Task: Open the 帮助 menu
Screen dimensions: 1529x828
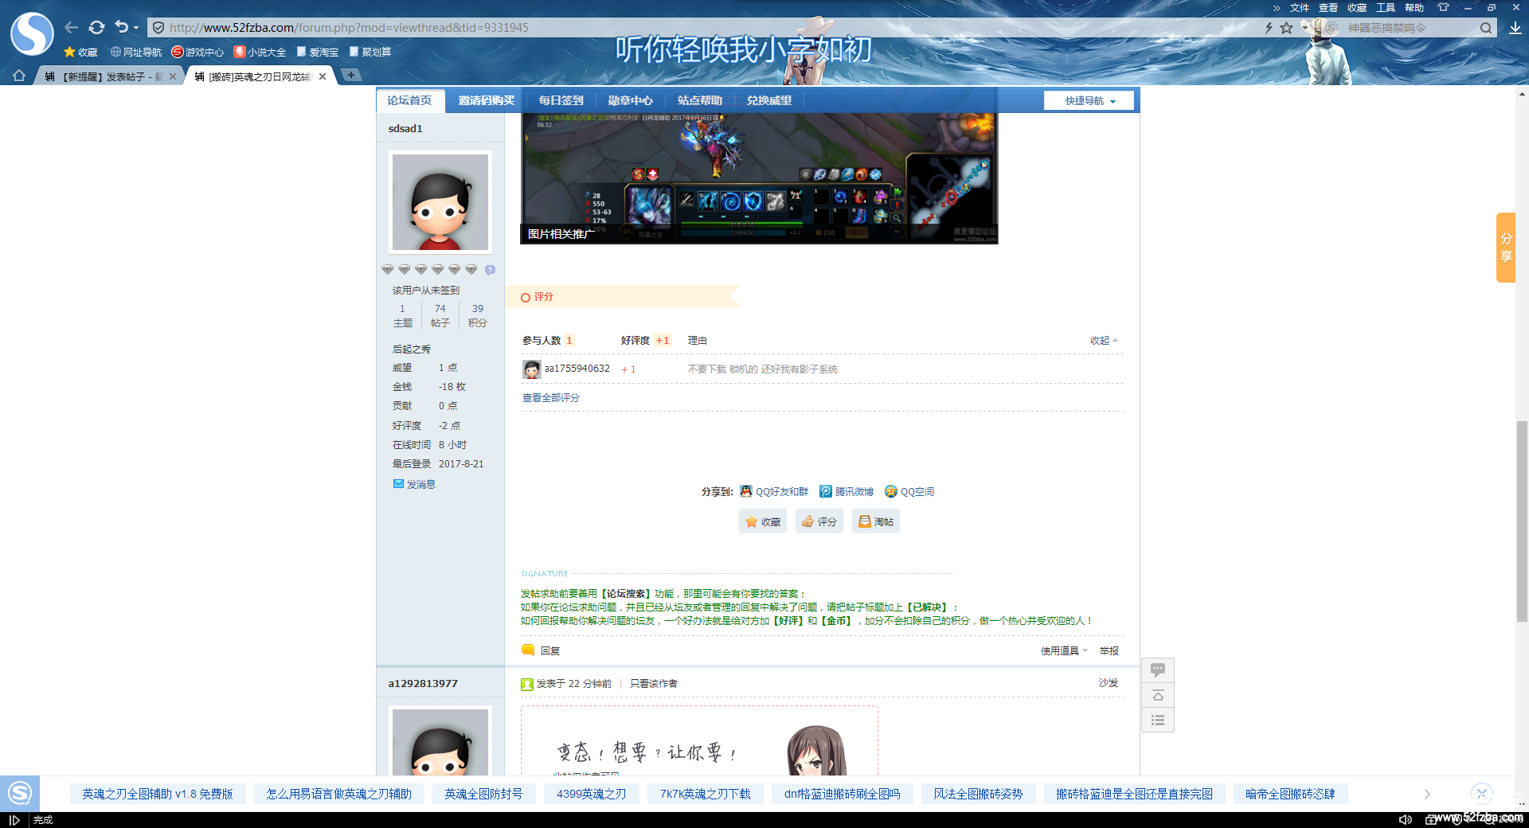Action: pos(1414,8)
